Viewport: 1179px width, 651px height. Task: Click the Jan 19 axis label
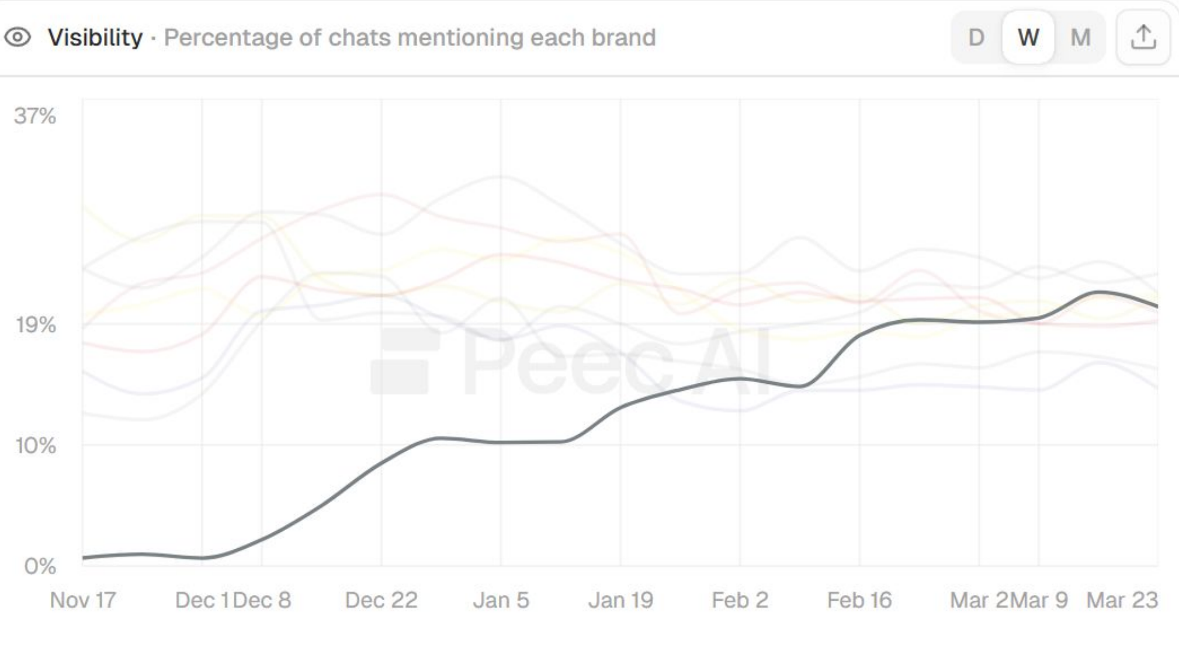point(620,600)
